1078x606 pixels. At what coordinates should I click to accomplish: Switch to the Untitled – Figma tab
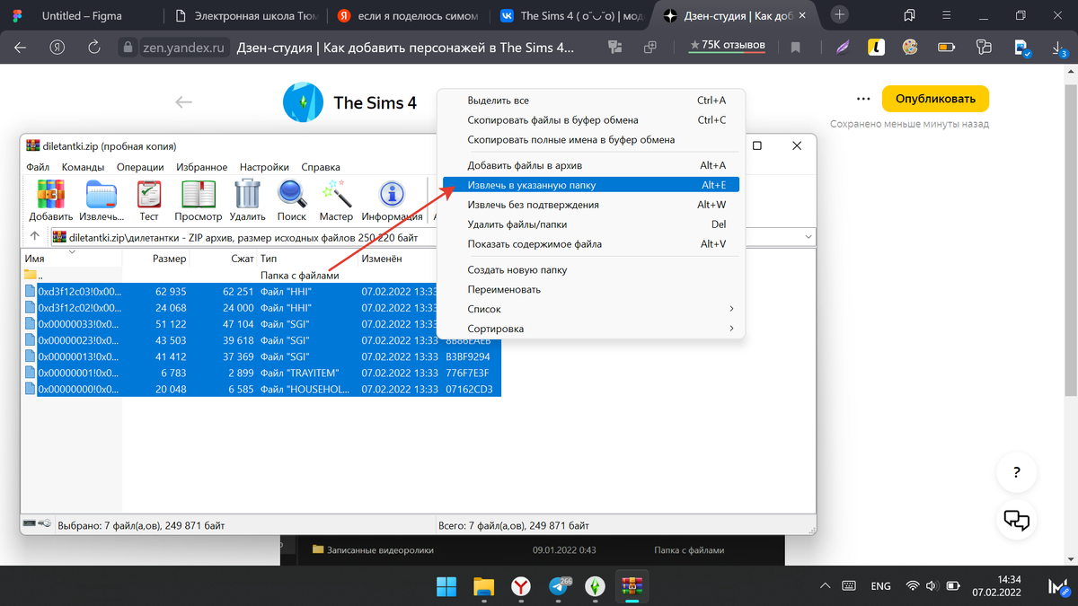[x=82, y=15]
